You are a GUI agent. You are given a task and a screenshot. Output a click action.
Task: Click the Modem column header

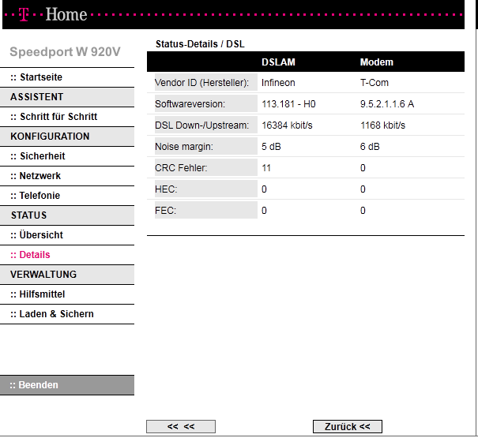(x=377, y=62)
